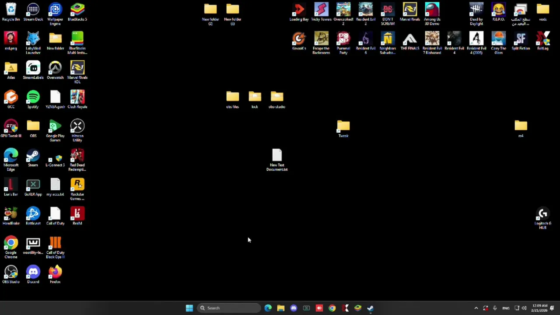This screenshot has height=315, width=560.
Task: Select the BlueStacks 5 shortcut
Action: 77,12
